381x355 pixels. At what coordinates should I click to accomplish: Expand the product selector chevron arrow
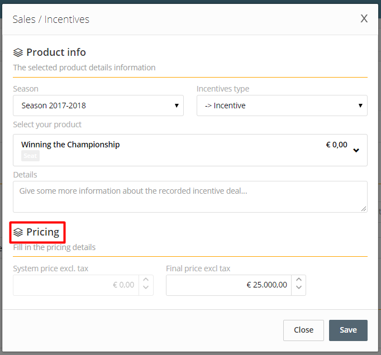point(356,150)
